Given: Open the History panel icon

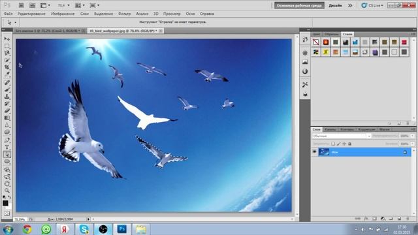Looking at the screenshot, I should coord(305,40).
